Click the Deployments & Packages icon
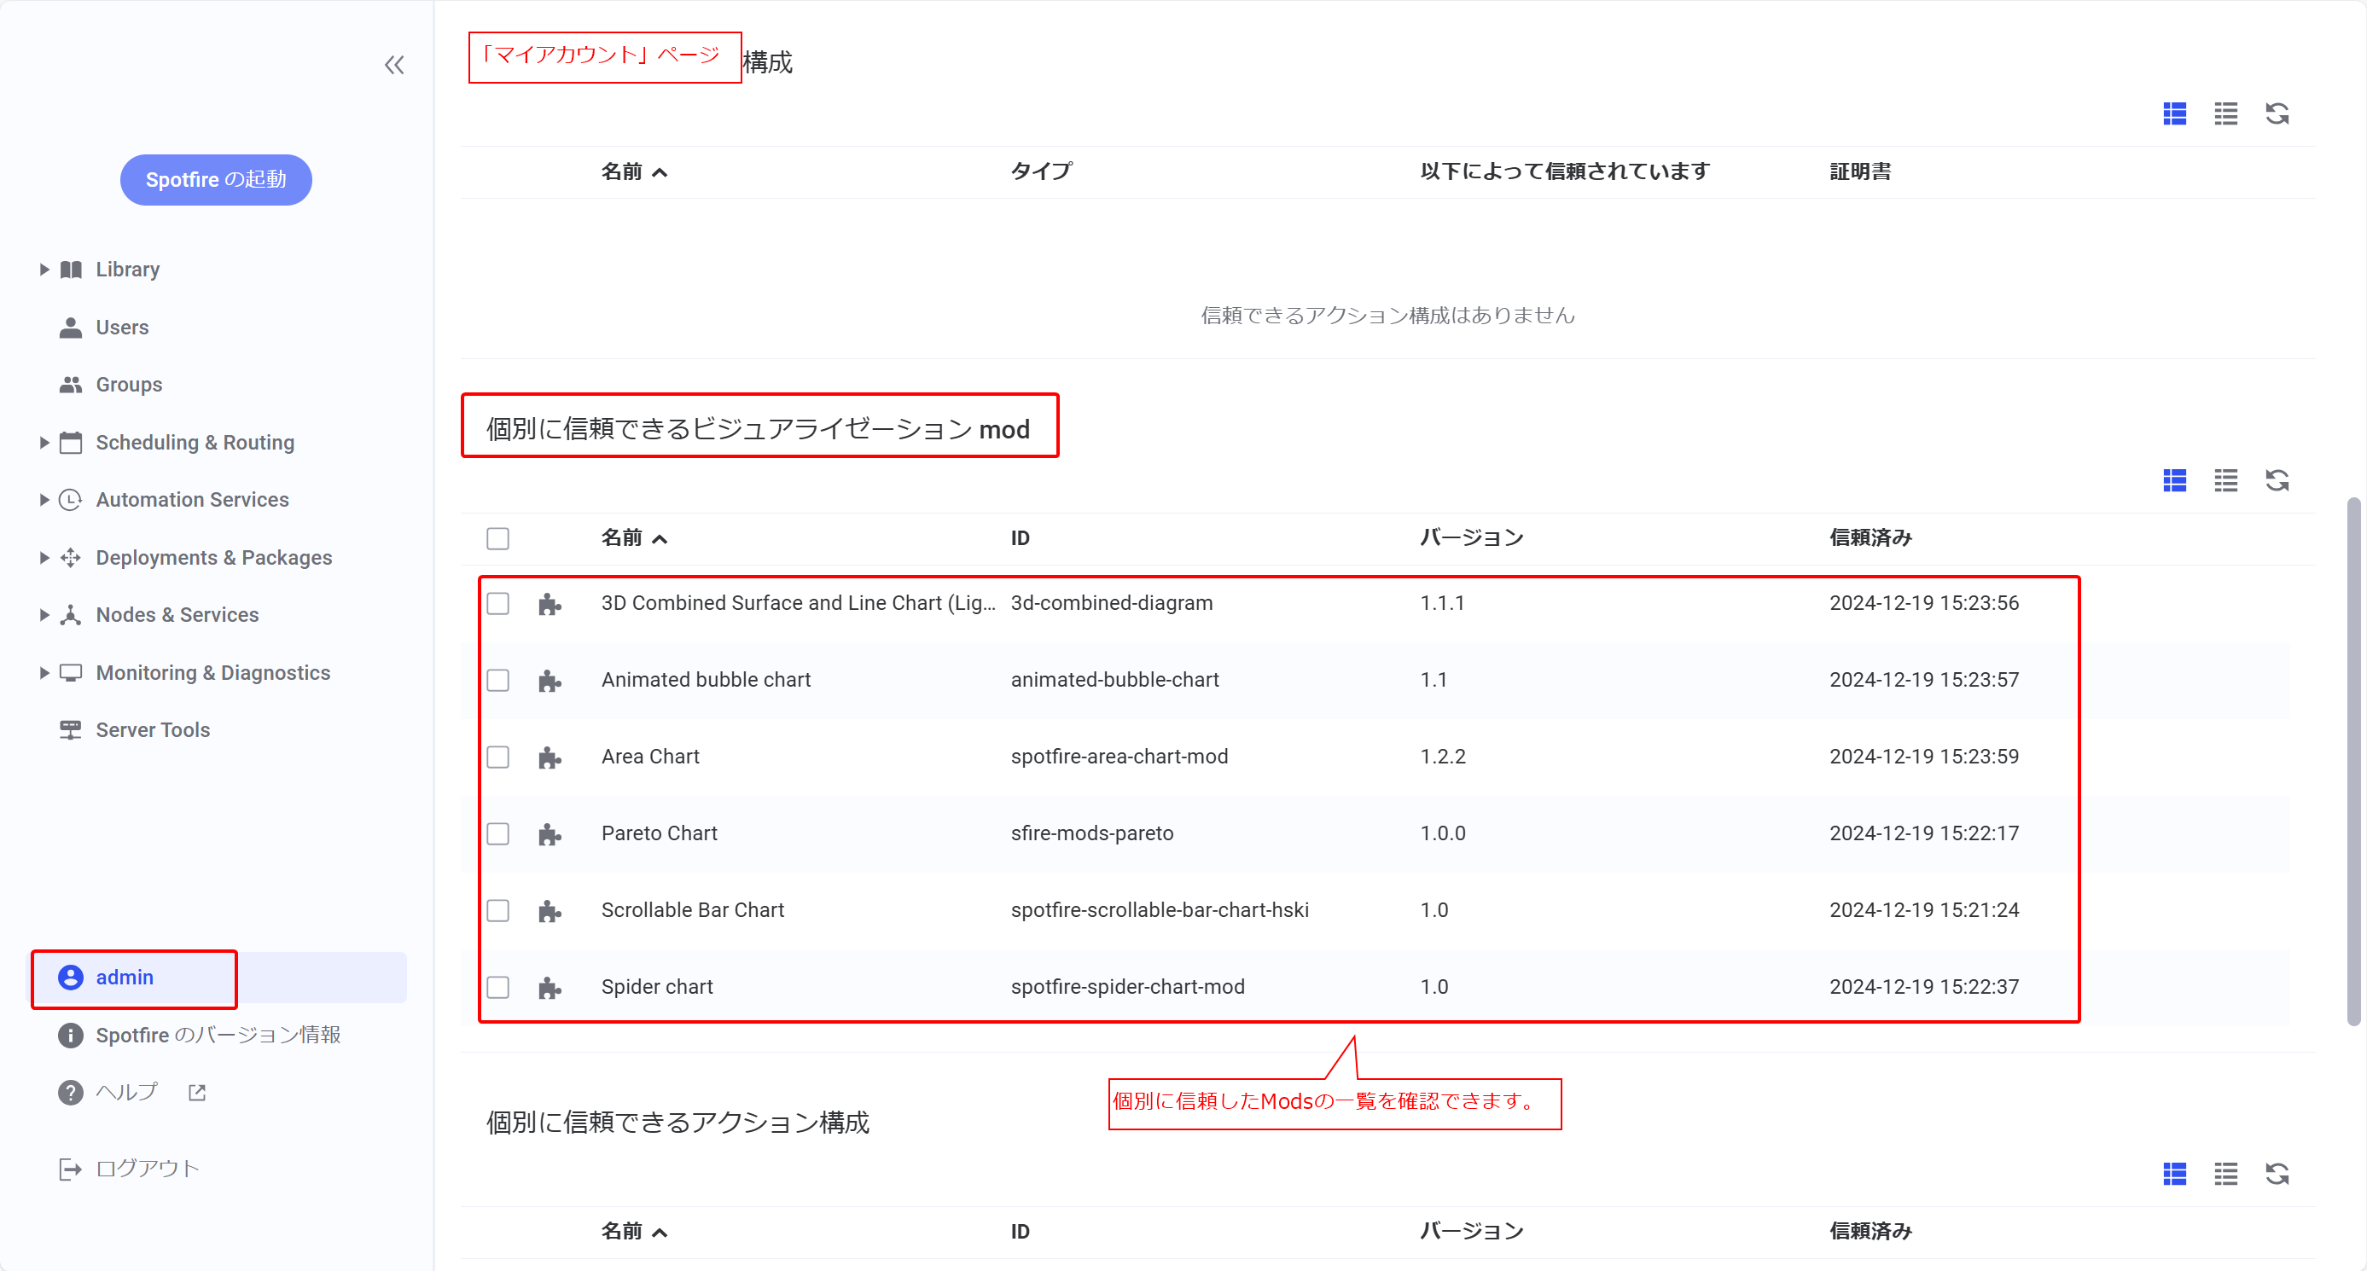2367x1271 pixels. [x=71, y=557]
